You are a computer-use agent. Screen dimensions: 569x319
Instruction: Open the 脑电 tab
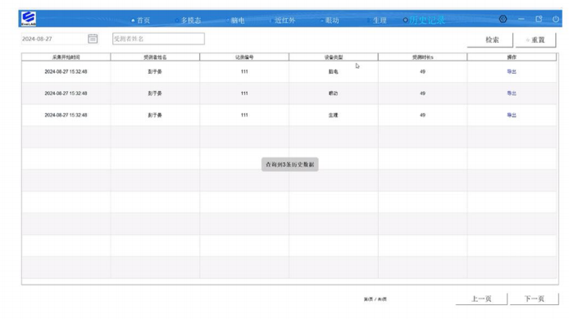(236, 21)
